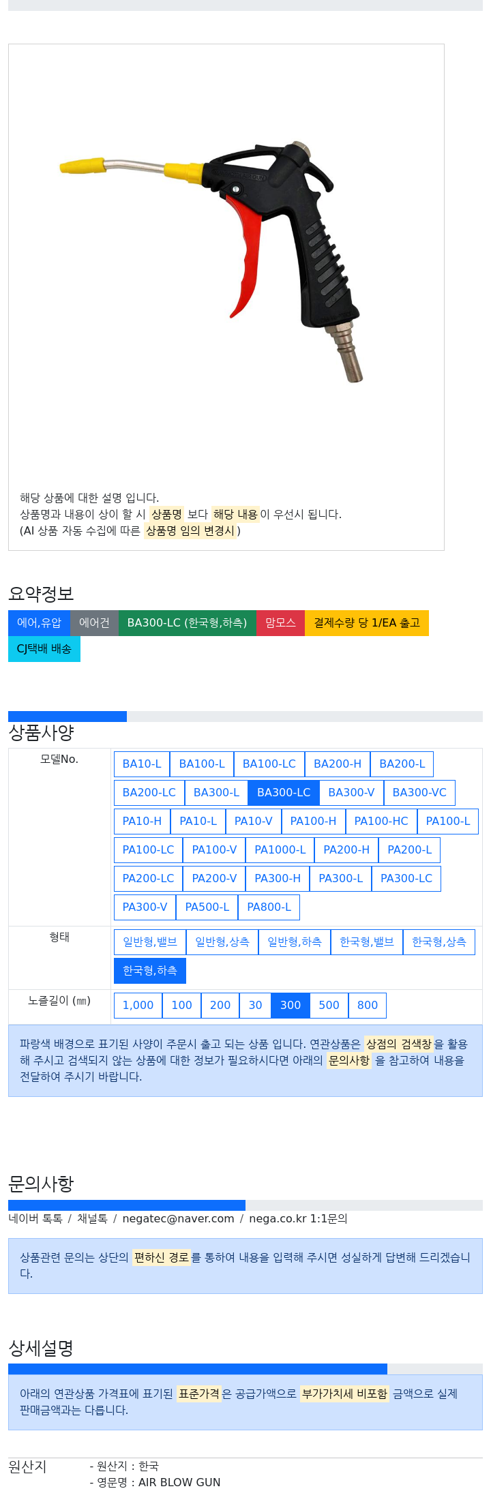The image size is (491, 1491).
Task: Click the 에어건 gray tag
Action: click(x=94, y=622)
